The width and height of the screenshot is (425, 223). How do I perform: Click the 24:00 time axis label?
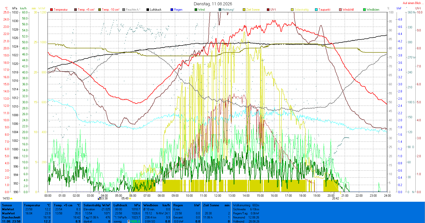click(x=387, y=195)
